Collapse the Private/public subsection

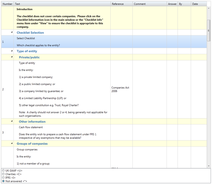12,57
